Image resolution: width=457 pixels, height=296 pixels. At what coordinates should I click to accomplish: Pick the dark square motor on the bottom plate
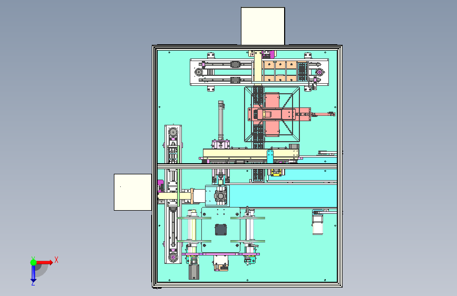pyautogui.click(x=221, y=230)
